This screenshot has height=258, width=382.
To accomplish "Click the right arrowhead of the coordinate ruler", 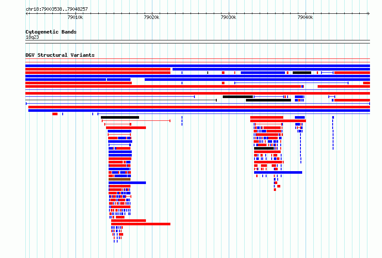I will coord(368,13).
